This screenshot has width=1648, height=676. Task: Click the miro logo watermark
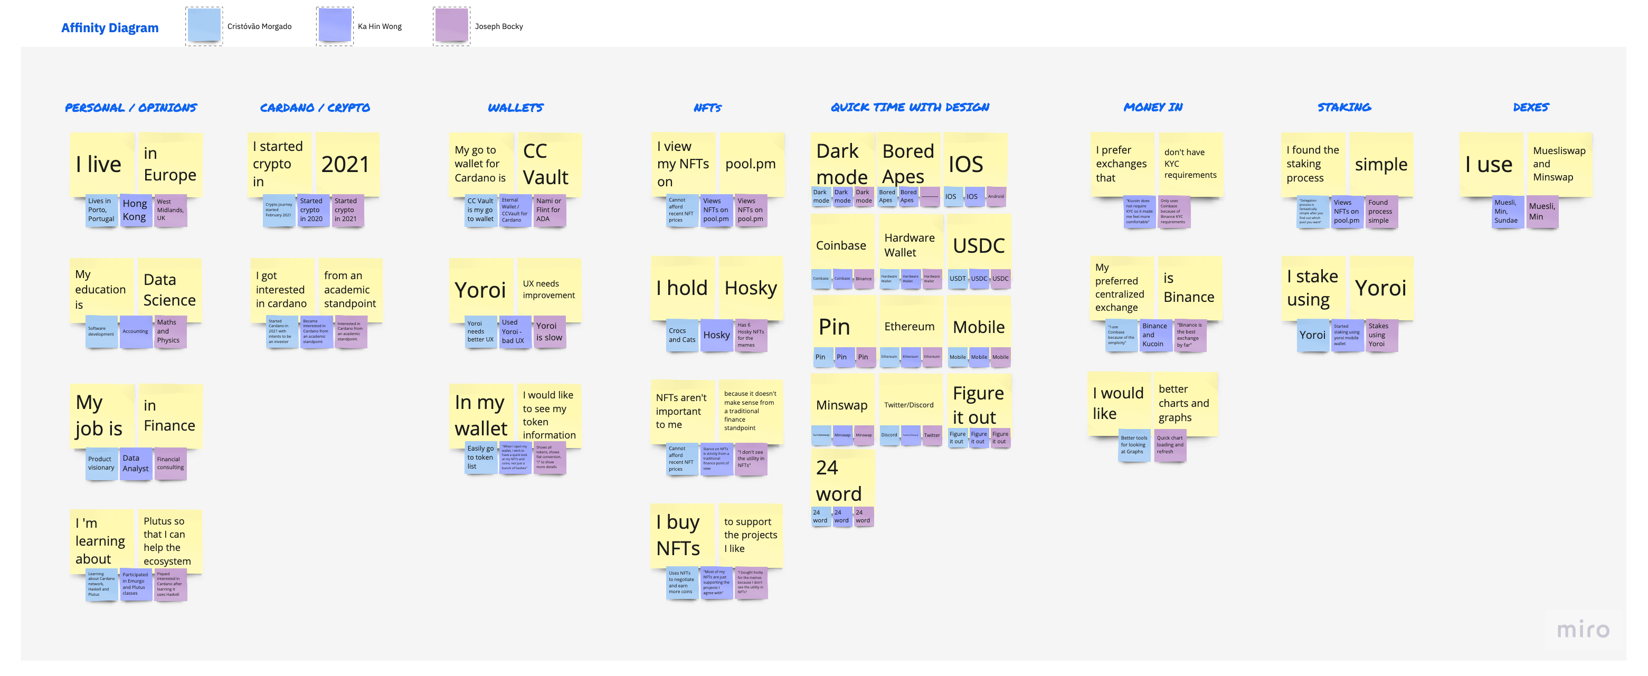tap(1583, 630)
